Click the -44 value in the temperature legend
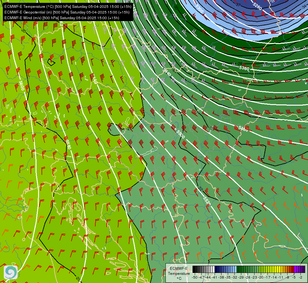Screen dimensions: 308x283 point(208,277)
